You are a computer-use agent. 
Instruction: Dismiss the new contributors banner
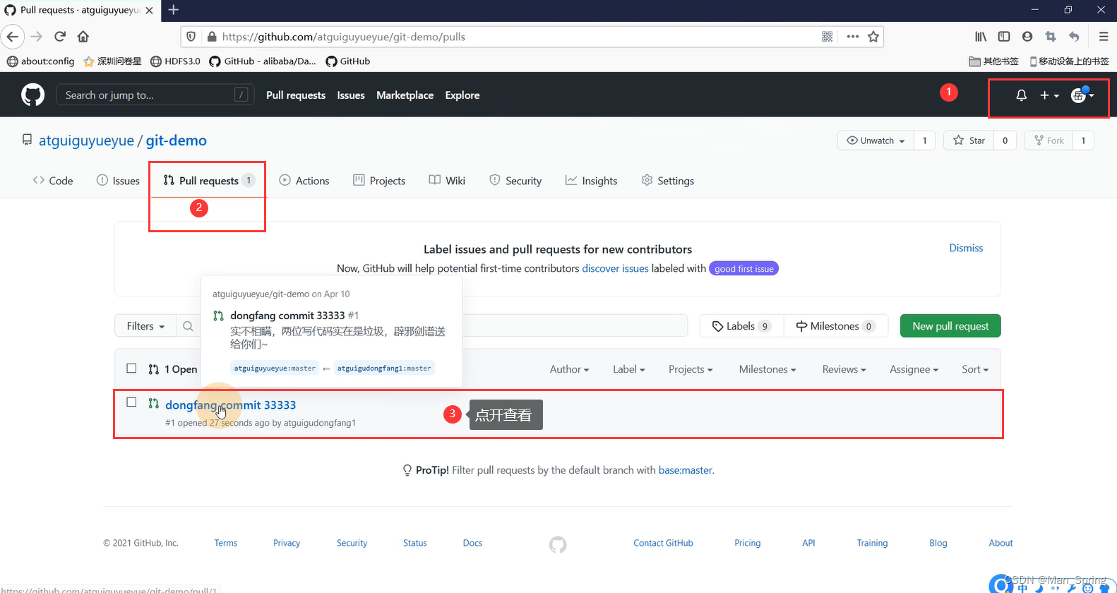pyautogui.click(x=966, y=248)
